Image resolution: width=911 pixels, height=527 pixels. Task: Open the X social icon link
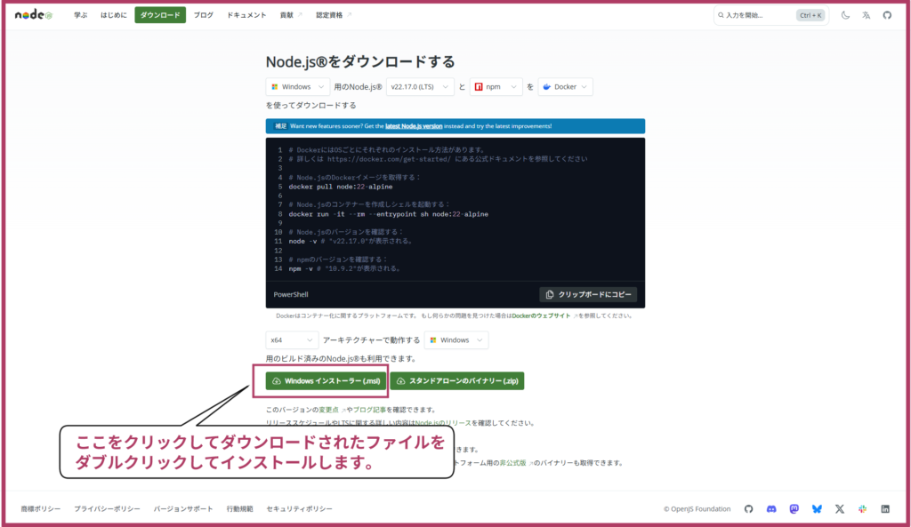pos(840,509)
